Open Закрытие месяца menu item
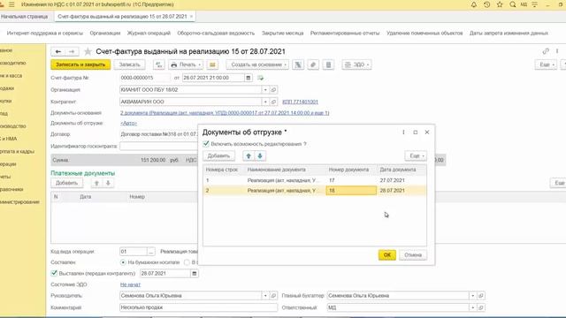The height and width of the screenshot is (318, 566). point(282,33)
